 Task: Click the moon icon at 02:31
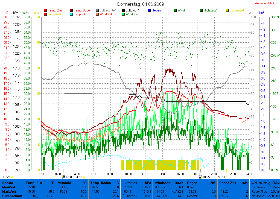coord(63,177)
